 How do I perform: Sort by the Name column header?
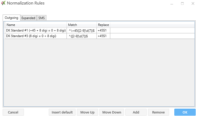tap(36, 25)
